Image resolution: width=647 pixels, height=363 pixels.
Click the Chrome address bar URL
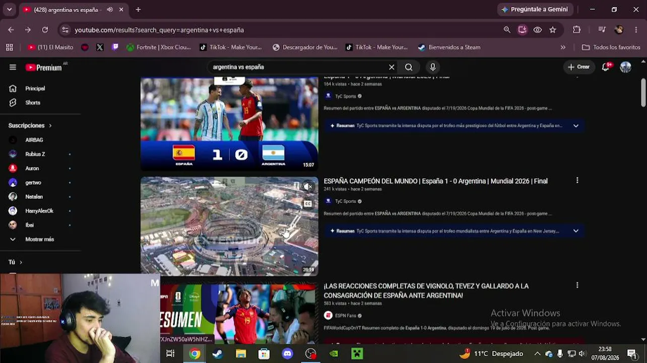[x=159, y=30]
